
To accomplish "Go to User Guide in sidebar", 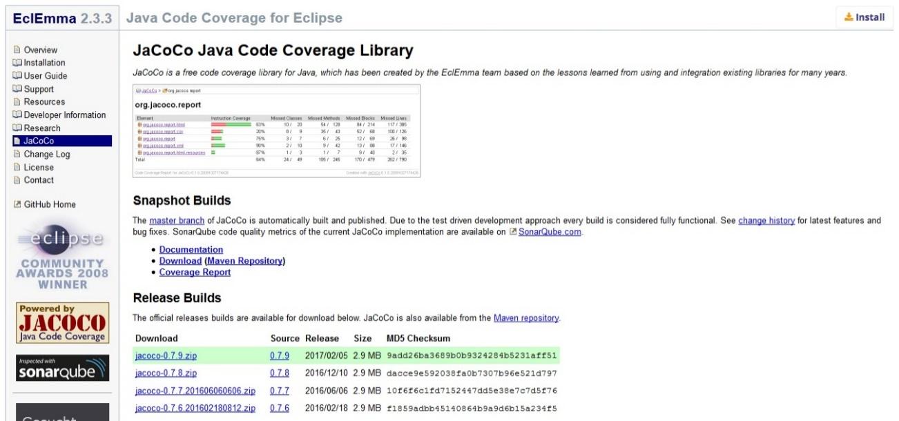I will pos(46,76).
